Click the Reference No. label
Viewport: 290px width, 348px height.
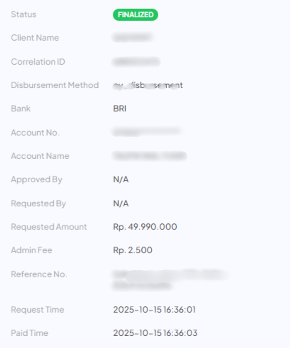click(39, 274)
